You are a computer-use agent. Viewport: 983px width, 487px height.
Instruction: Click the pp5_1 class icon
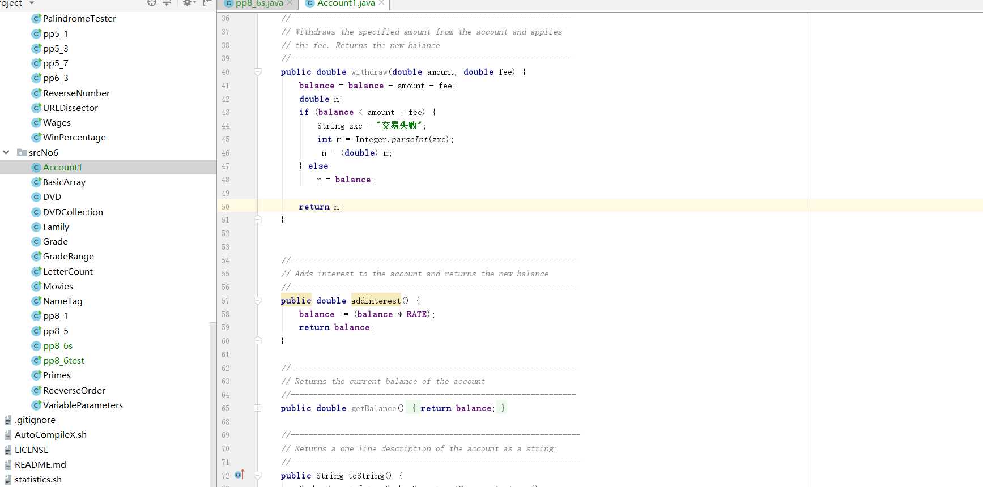coord(36,34)
